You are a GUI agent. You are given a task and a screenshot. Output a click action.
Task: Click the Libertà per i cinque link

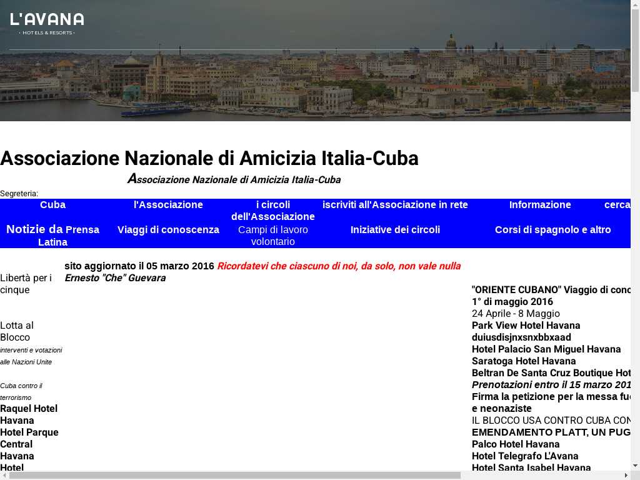[x=26, y=284]
